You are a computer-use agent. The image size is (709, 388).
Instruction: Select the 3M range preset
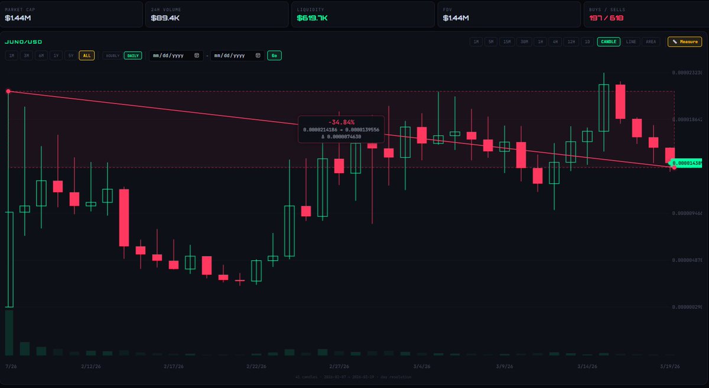[26, 56]
